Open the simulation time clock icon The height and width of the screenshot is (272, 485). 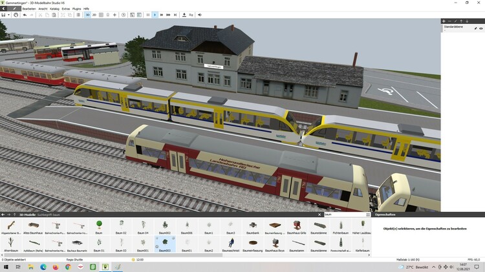pyautogui.click(x=124, y=15)
